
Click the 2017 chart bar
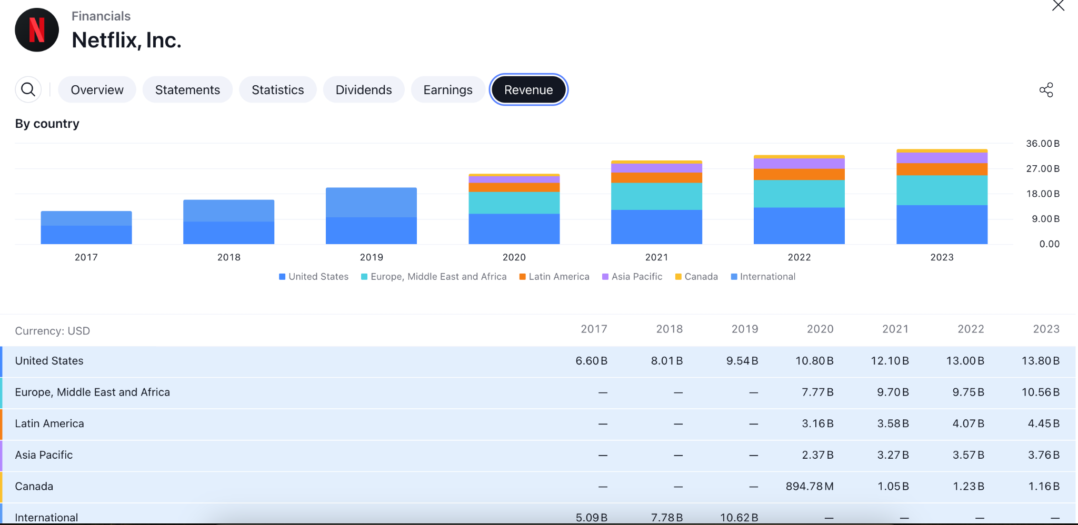(86, 227)
